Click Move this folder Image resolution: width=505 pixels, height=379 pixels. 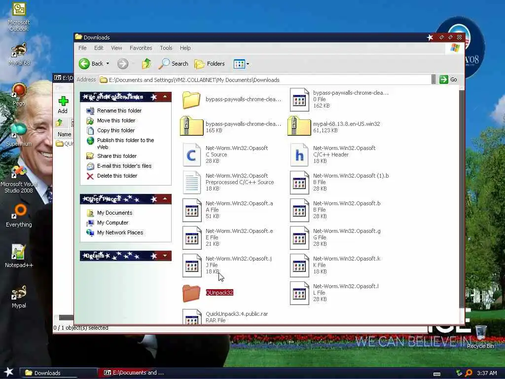111,120
